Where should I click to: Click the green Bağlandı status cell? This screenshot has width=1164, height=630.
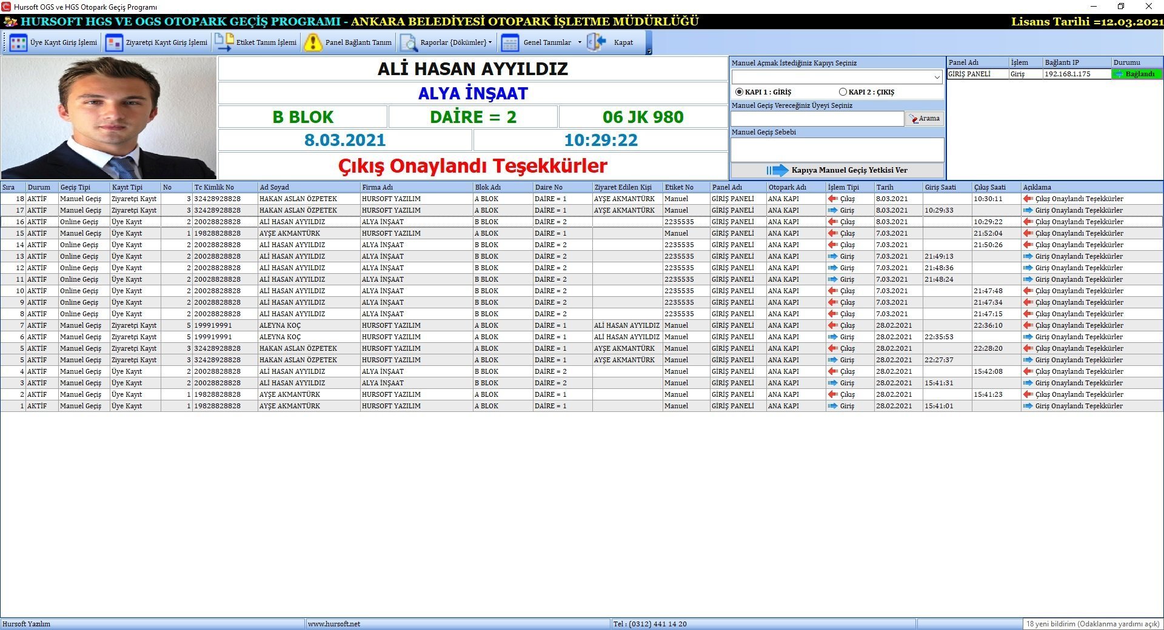(1136, 74)
